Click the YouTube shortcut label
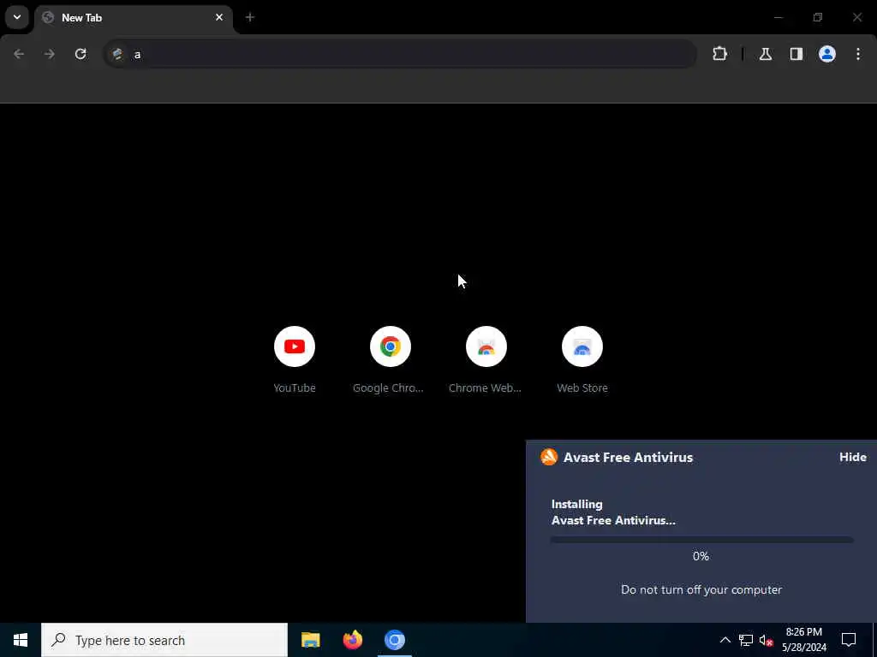 tap(295, 388)
